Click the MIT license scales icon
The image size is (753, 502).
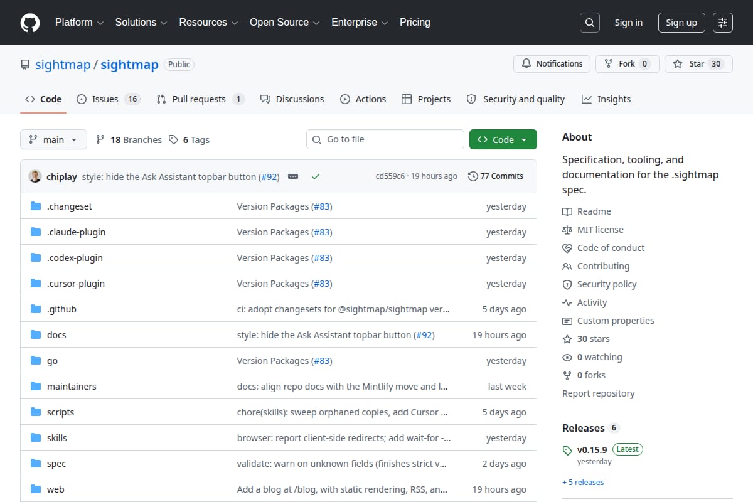click(x=567, y=230)
